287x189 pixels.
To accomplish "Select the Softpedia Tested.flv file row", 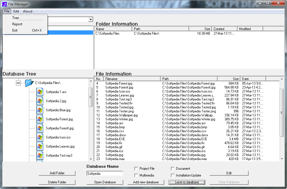I will pyautogui.click(x=187, y=103).
